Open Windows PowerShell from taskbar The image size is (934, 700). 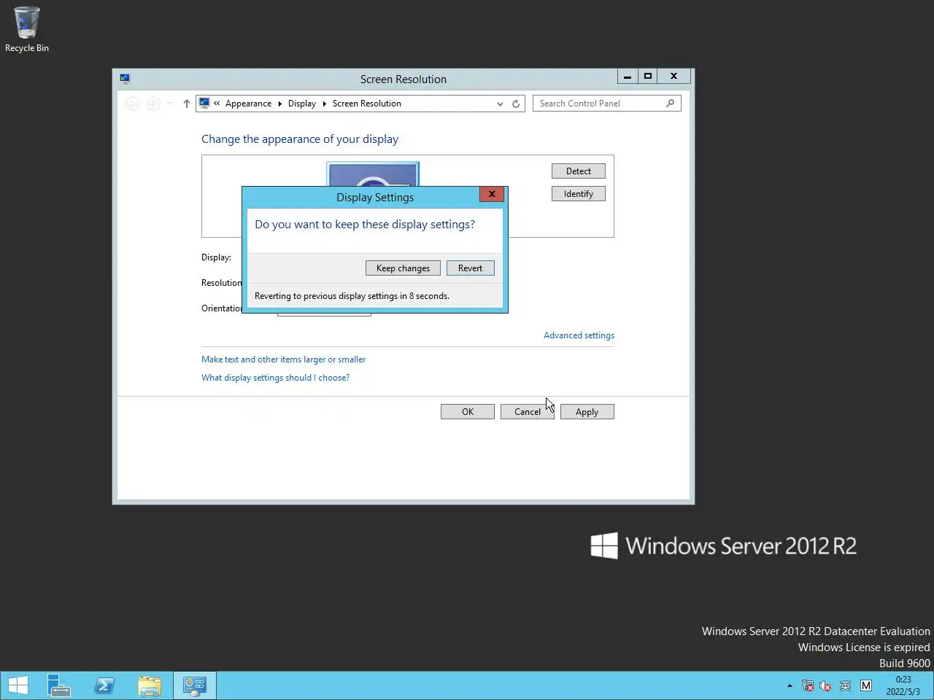[x=104, y=685]
